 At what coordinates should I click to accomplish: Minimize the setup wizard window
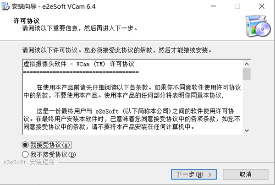[213, 6]
